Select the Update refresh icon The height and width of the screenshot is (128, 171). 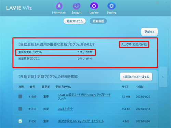click(x=94, y=6)
